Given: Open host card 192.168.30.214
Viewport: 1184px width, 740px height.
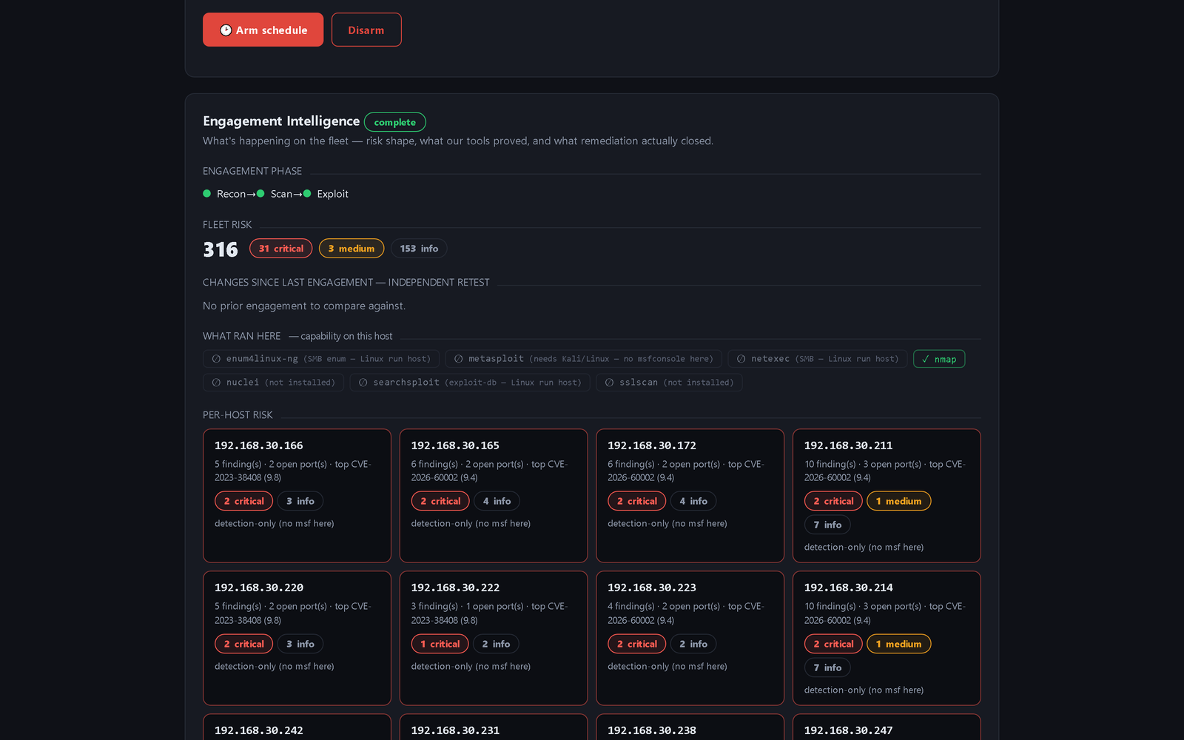Looking at the screenshot, I should click(887, 638).
